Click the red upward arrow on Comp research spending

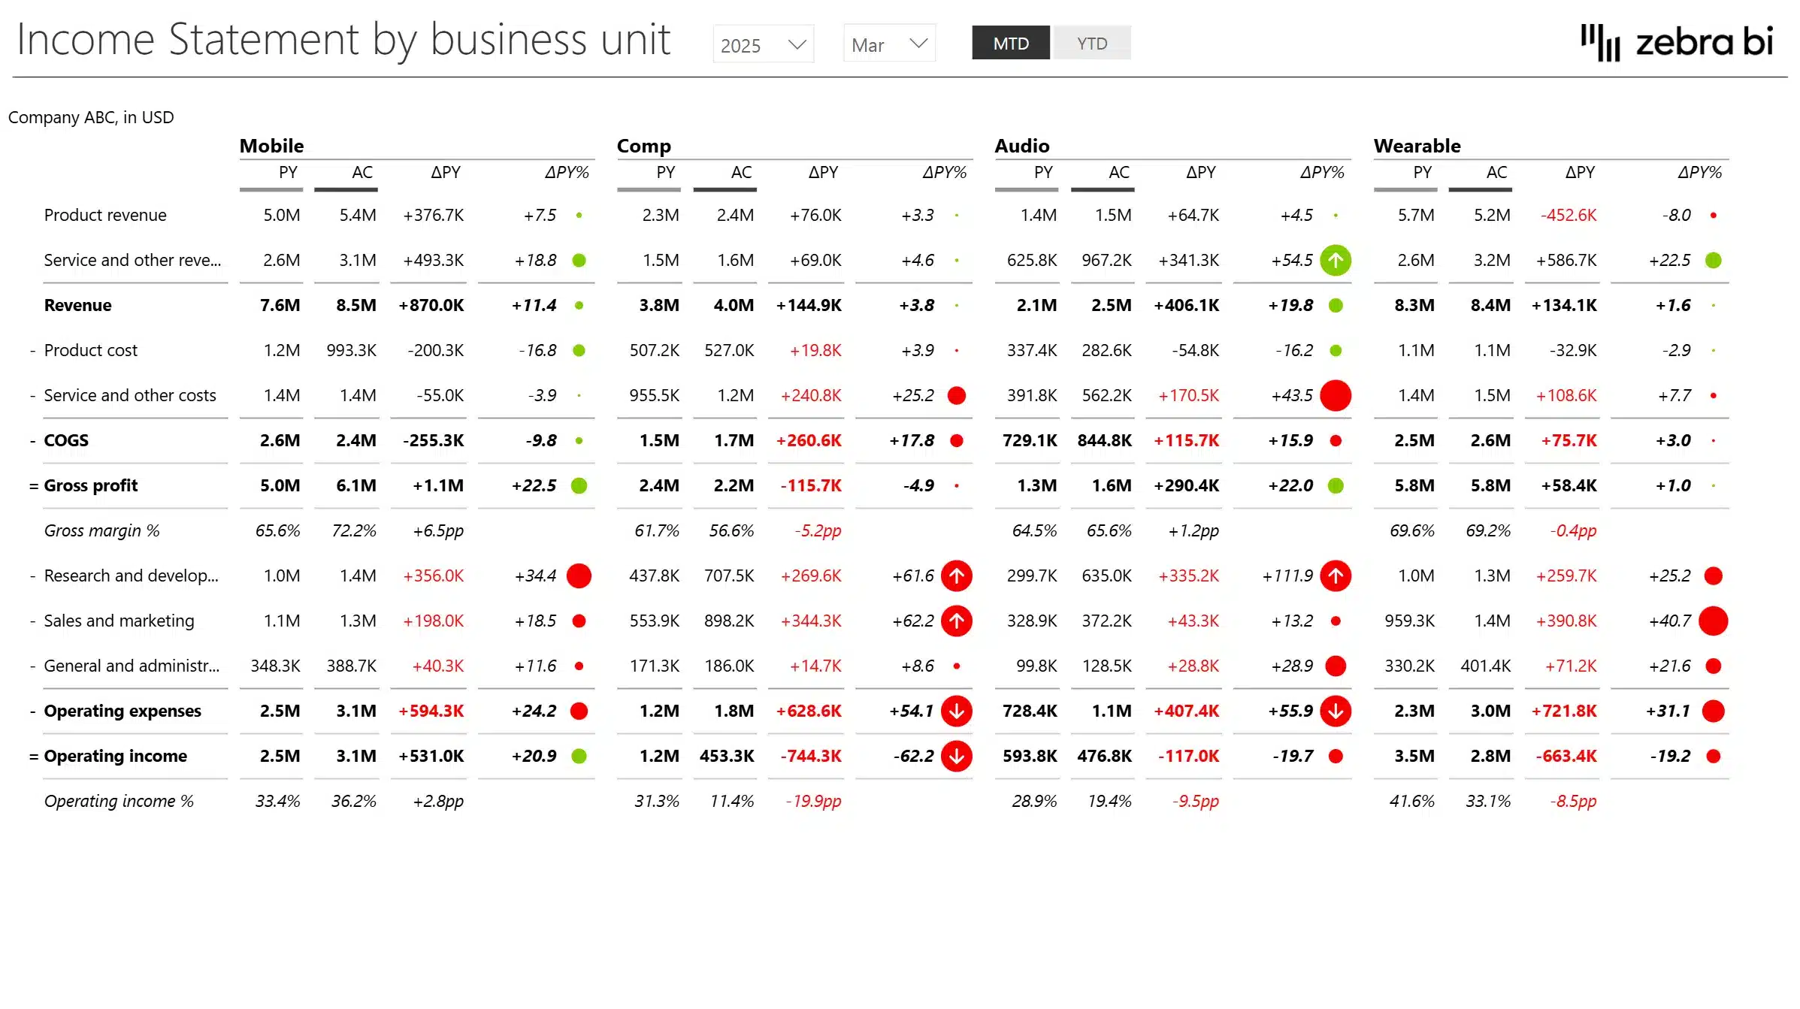[956, 575]
